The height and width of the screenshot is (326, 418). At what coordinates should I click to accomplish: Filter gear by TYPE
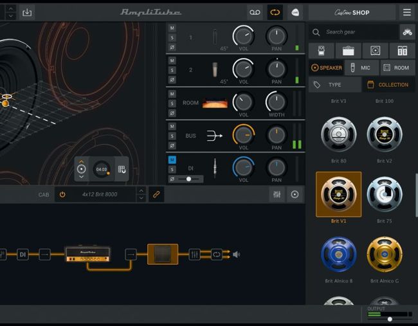coord(334,85)
